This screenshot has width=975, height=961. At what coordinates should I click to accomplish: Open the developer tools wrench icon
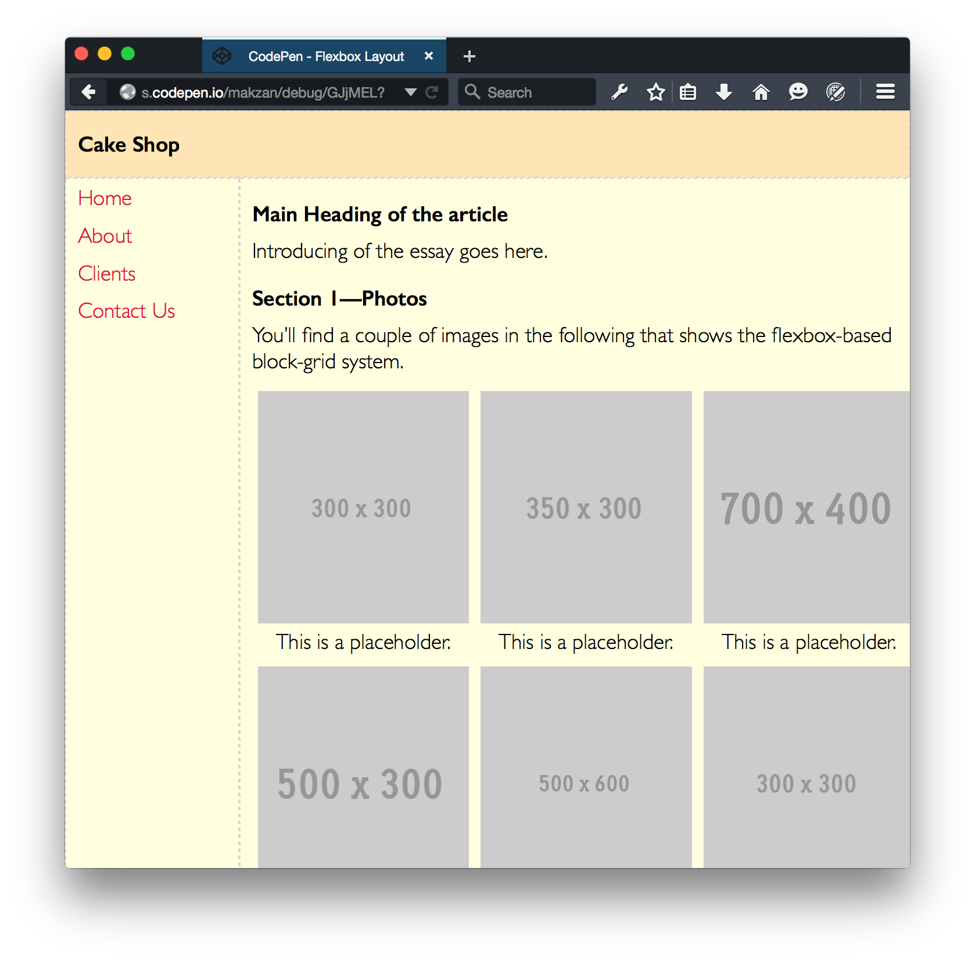point(619,92)
